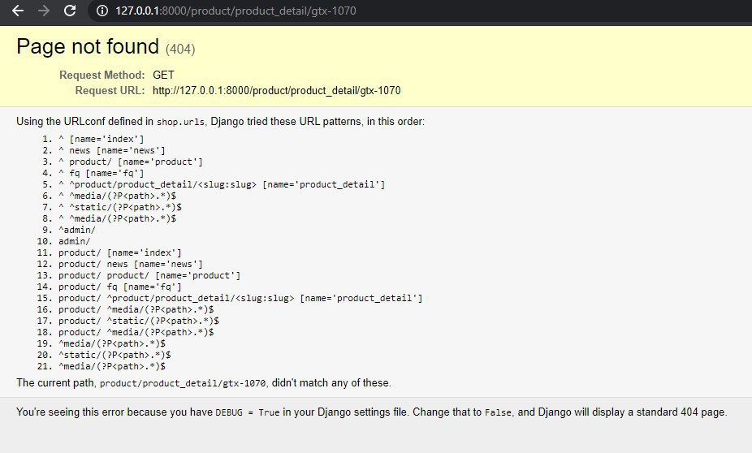Focus the address bar URL text

click(x=236, y=11)
